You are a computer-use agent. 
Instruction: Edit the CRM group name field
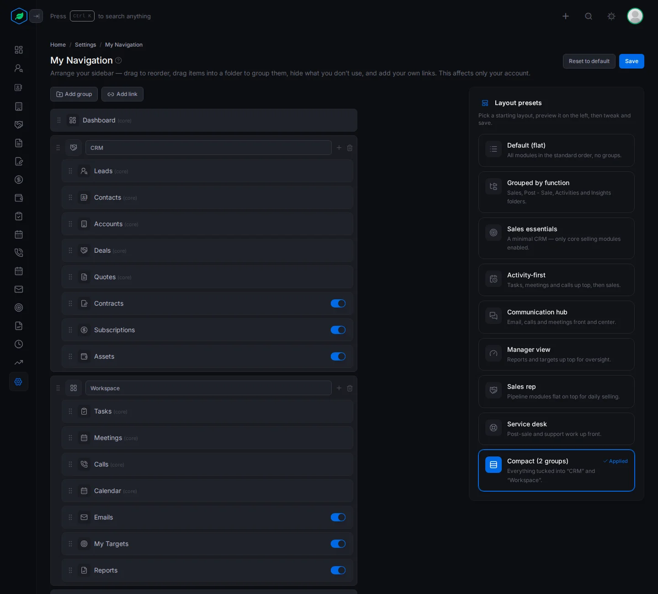[x=208, y=148]
